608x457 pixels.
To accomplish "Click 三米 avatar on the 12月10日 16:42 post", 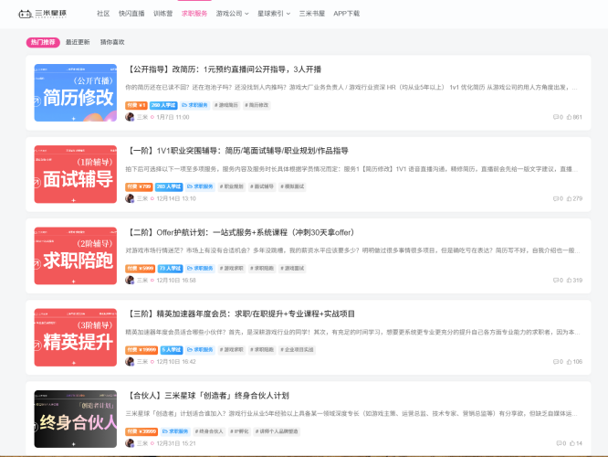I will click(130, 361).
